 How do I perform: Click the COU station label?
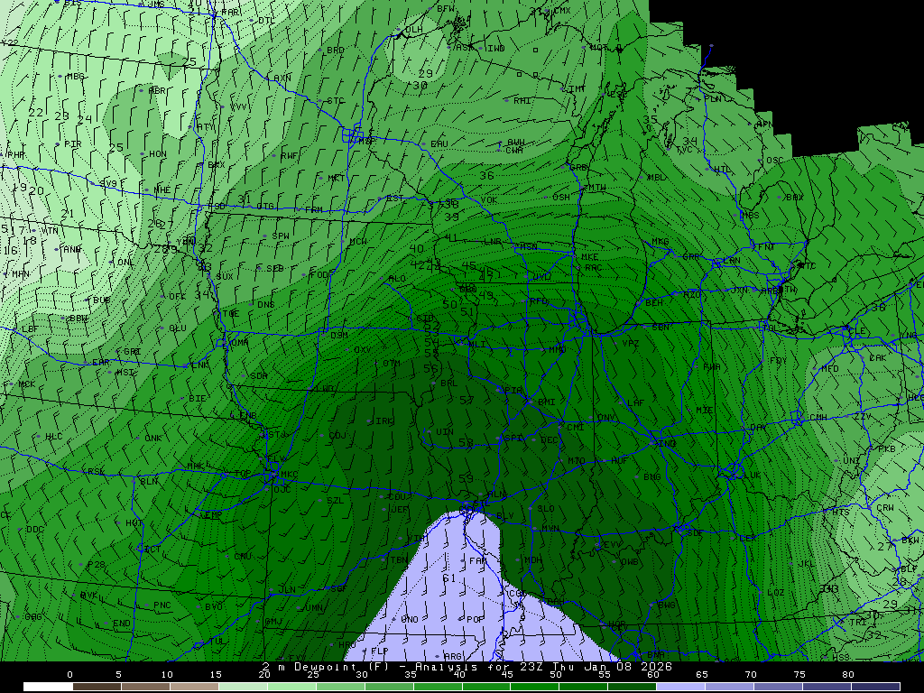click(x=397, y=497)
